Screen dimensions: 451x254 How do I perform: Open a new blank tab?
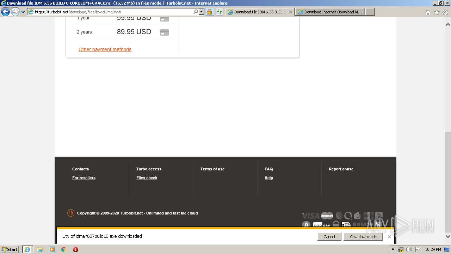370,12
